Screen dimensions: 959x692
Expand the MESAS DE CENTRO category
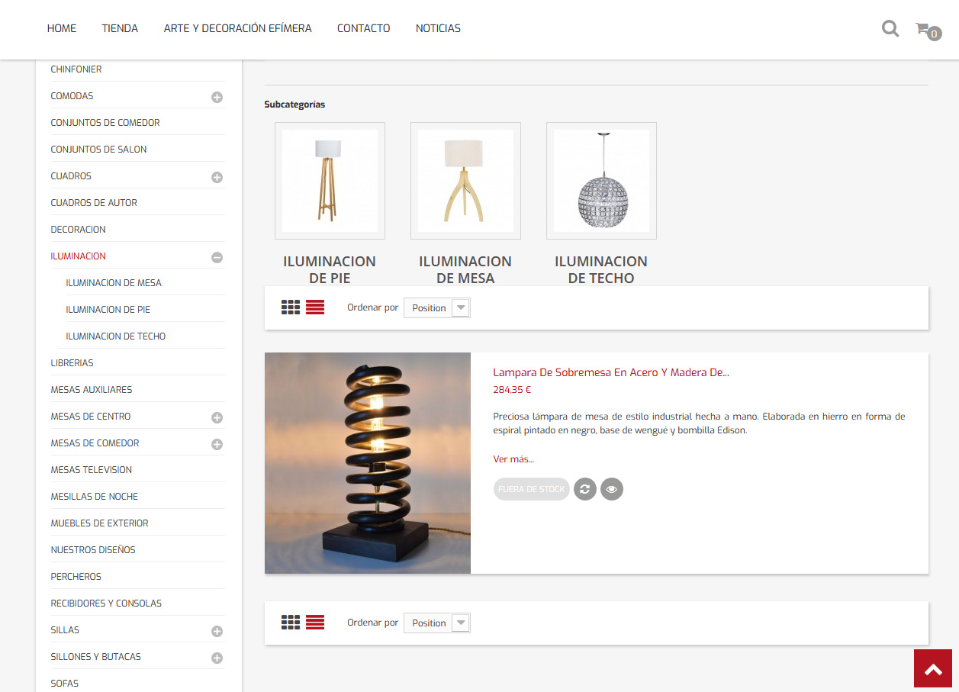217,417
